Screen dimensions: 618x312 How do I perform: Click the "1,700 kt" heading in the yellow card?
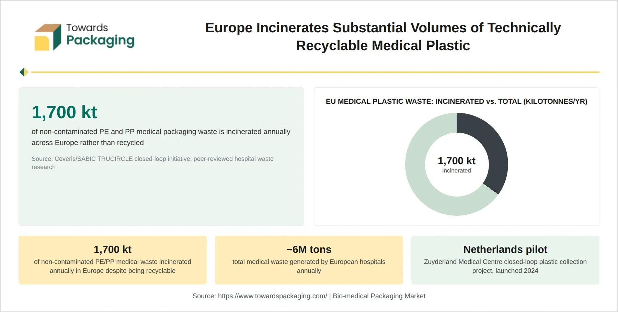pos(113,249)
